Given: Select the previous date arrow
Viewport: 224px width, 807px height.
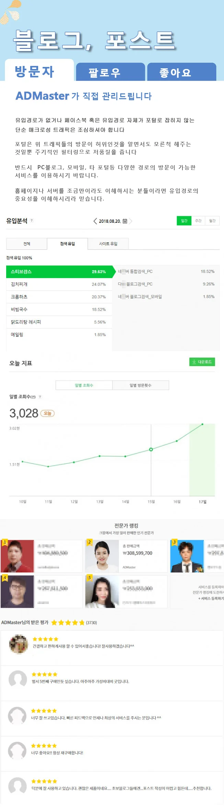Looking at the screenshot, I should point(95,221).
